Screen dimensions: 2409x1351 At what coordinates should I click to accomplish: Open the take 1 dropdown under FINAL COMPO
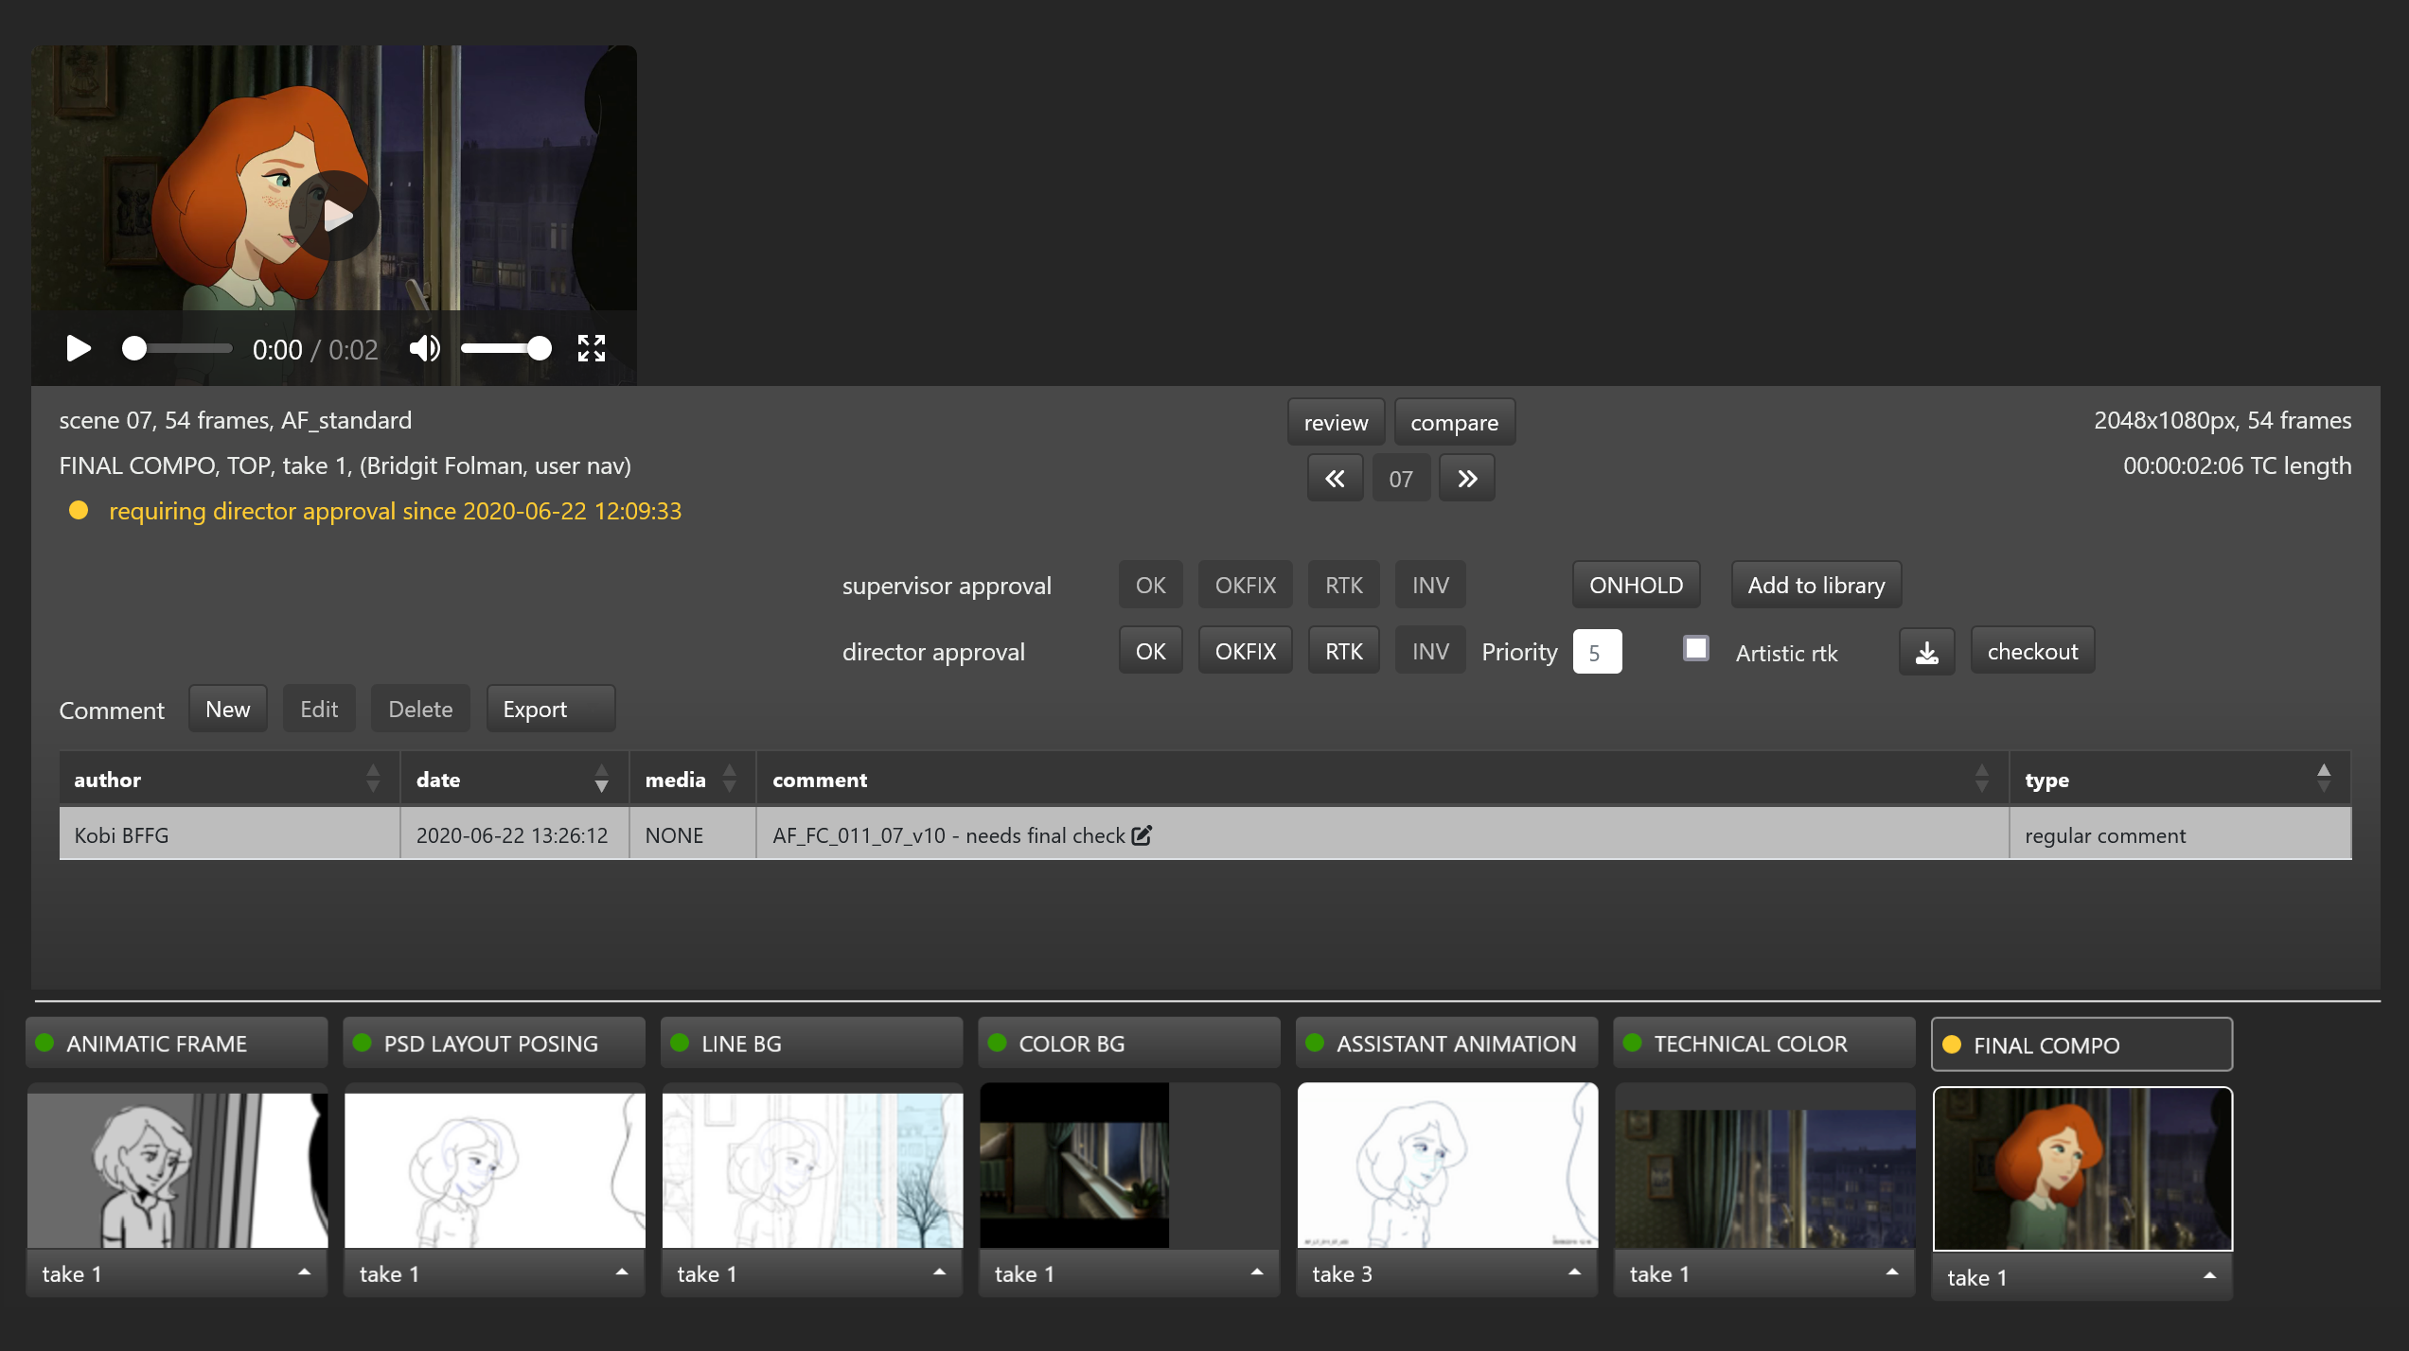tap(2081, 1278)
